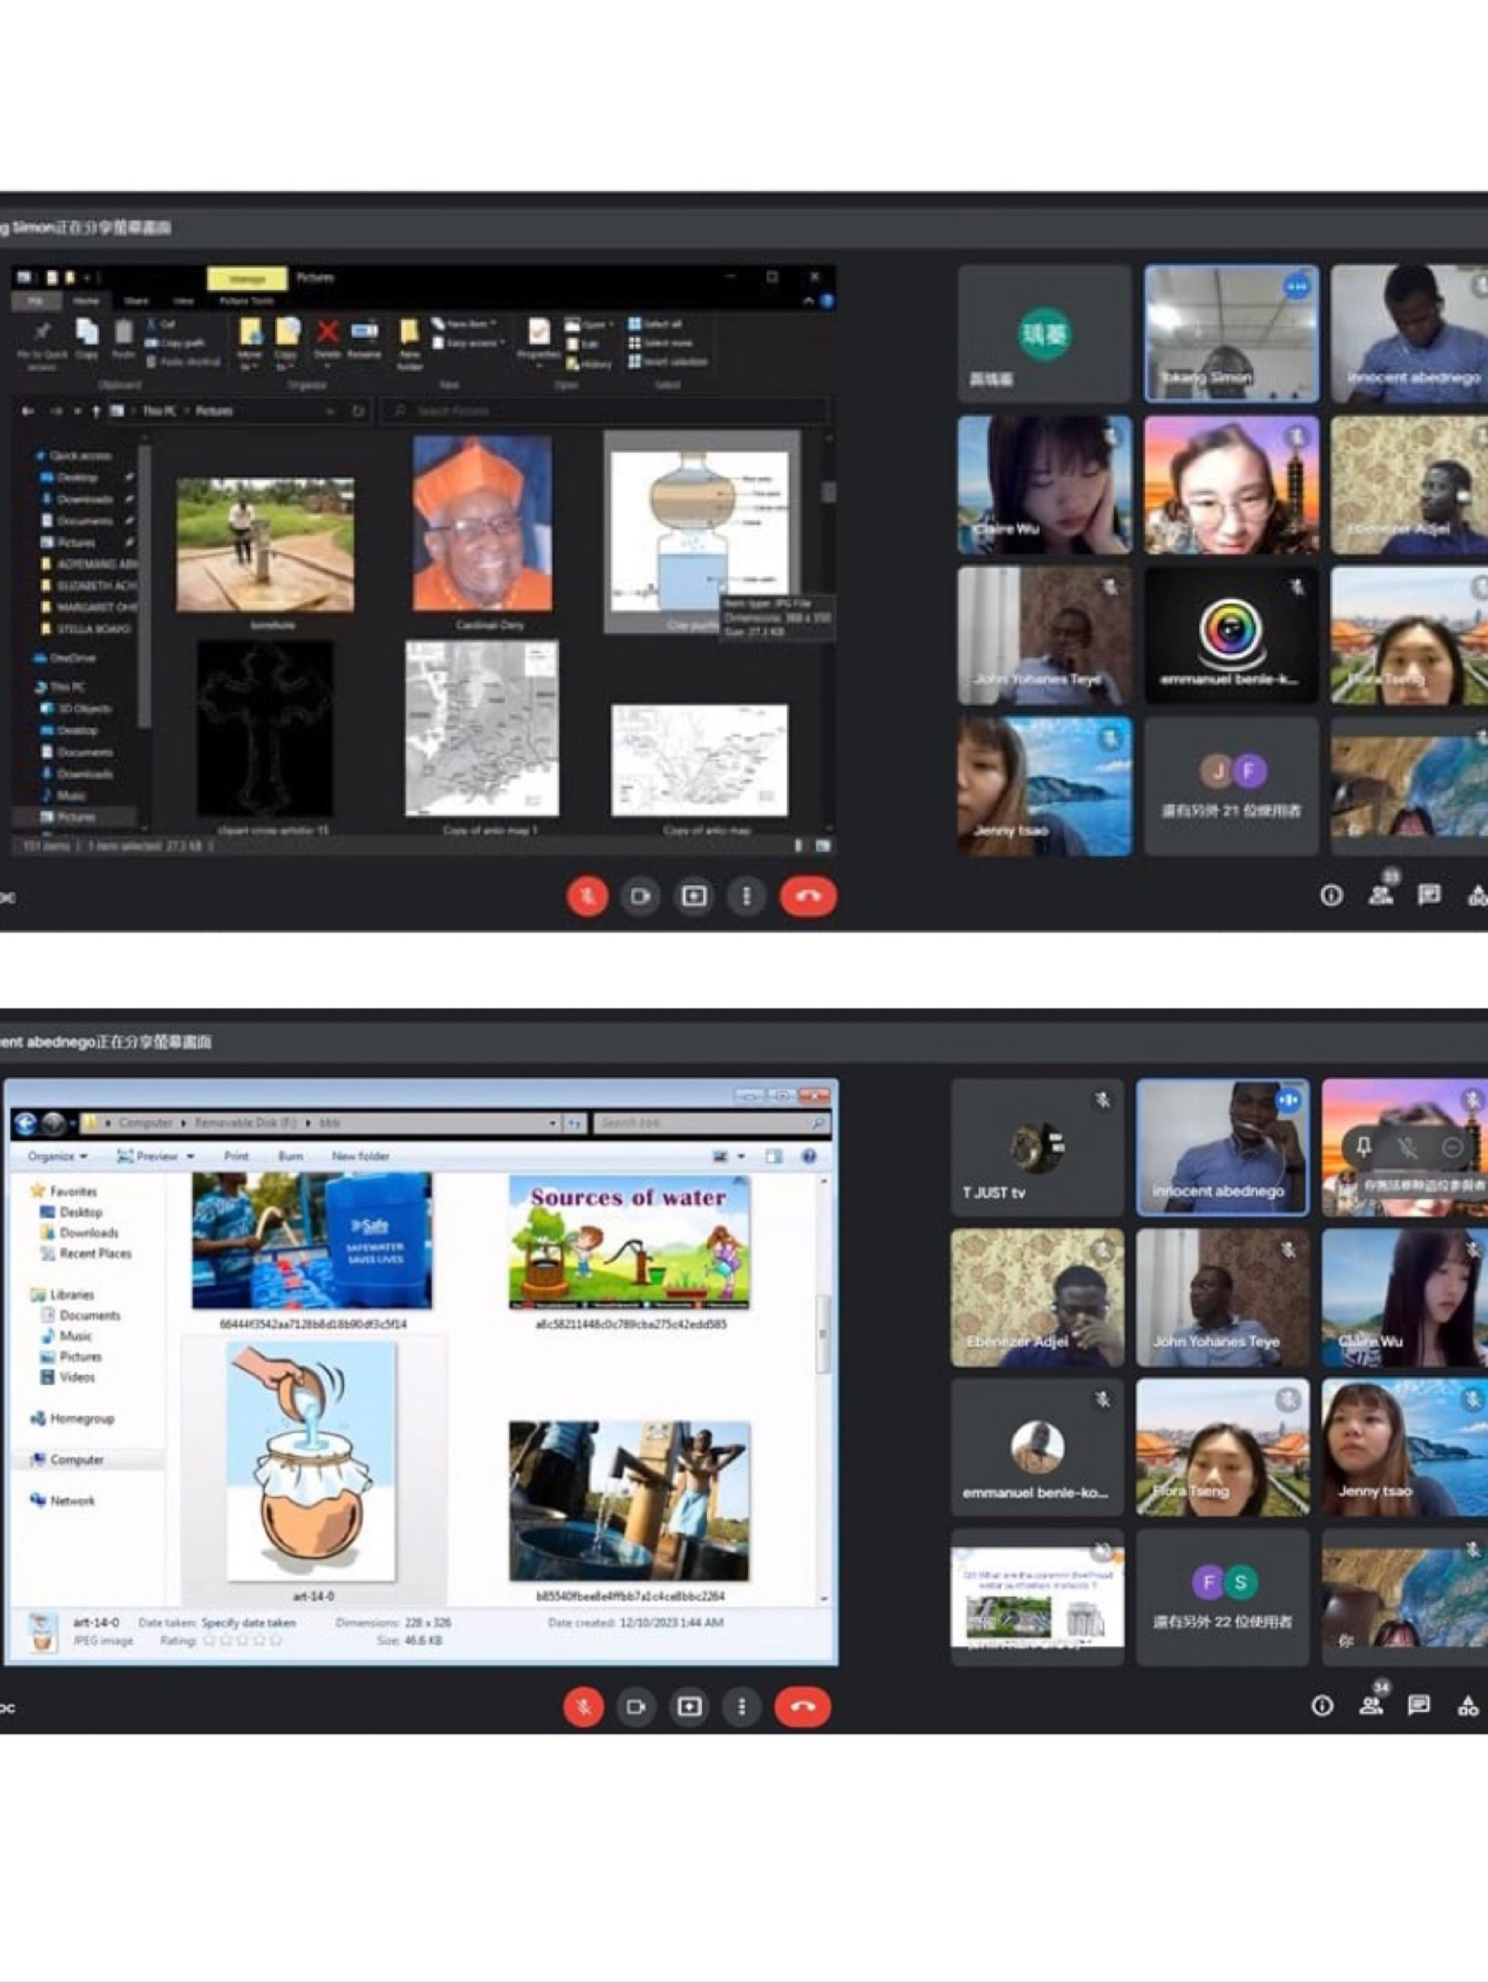Click Search Pictures field in dark Explorer

coord(605,410)
